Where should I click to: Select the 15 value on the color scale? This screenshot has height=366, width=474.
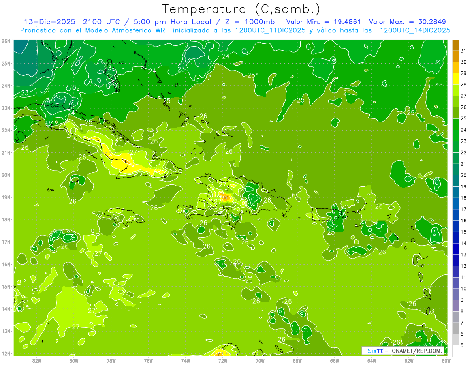(x=464, y=232)
